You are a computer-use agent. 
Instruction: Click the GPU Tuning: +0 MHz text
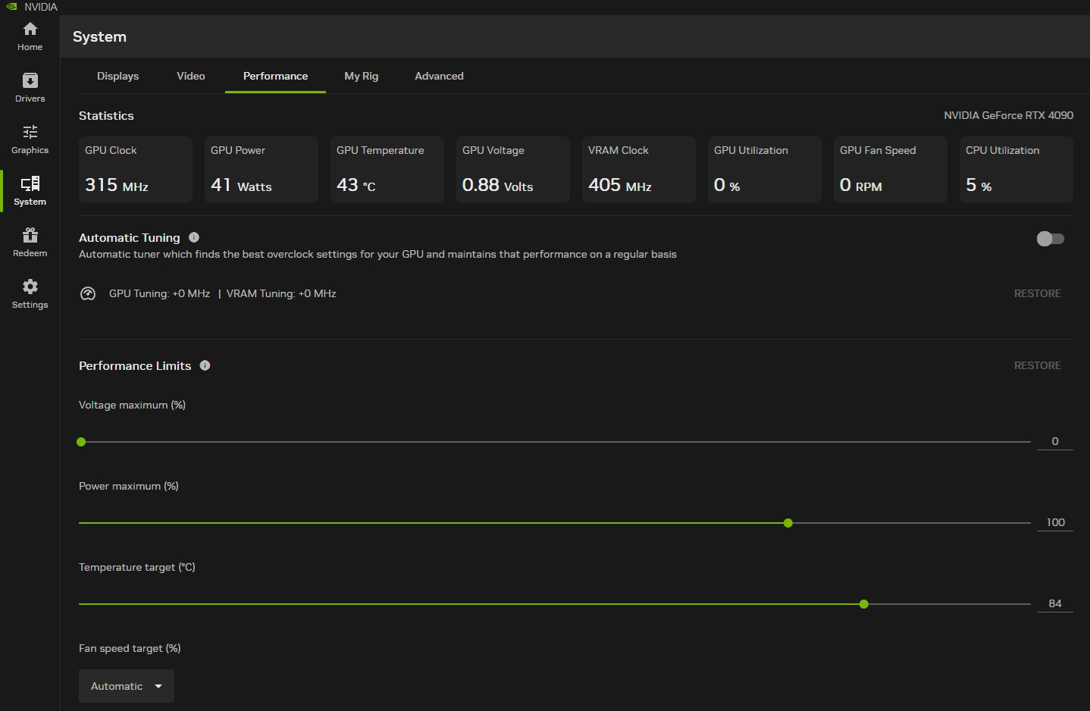coord(159,293)
